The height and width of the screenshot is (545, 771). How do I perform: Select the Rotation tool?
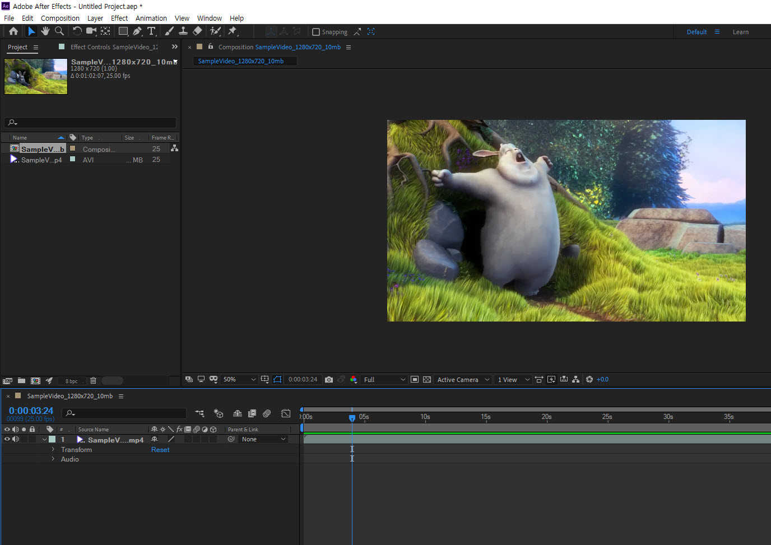(x=77, y=31)
